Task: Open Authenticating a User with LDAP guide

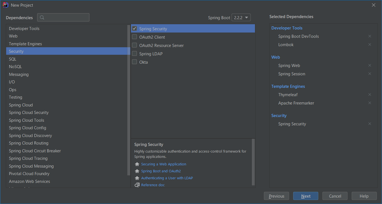Action: coord(167,178)
